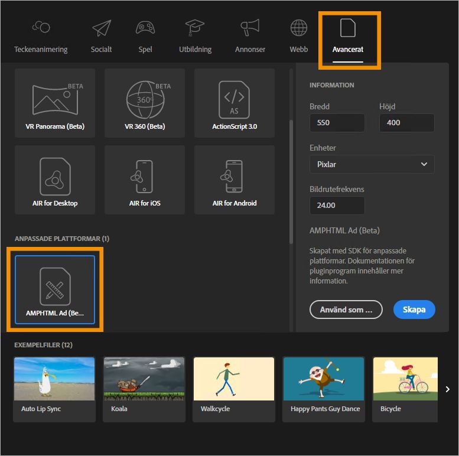Open the Teckenanimering category

point(41,37)
